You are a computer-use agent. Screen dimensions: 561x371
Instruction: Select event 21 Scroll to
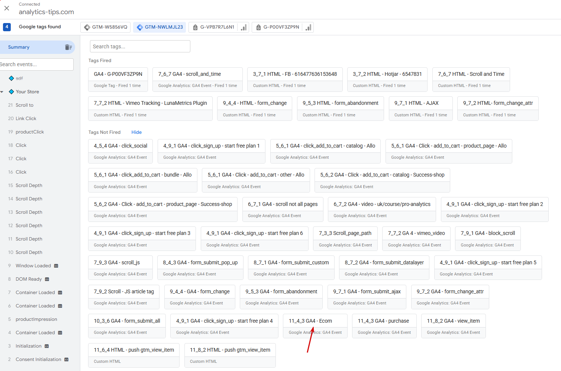coord(25,105)
